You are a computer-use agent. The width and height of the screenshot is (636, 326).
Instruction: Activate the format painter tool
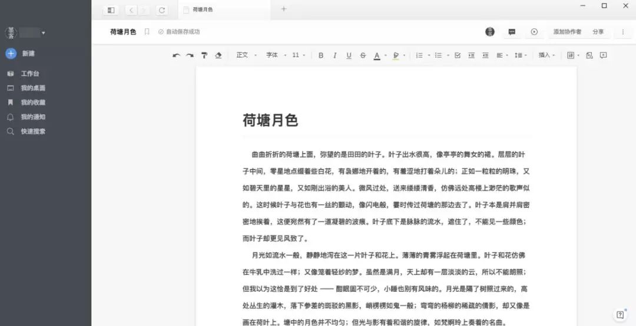tap(204, 55)
